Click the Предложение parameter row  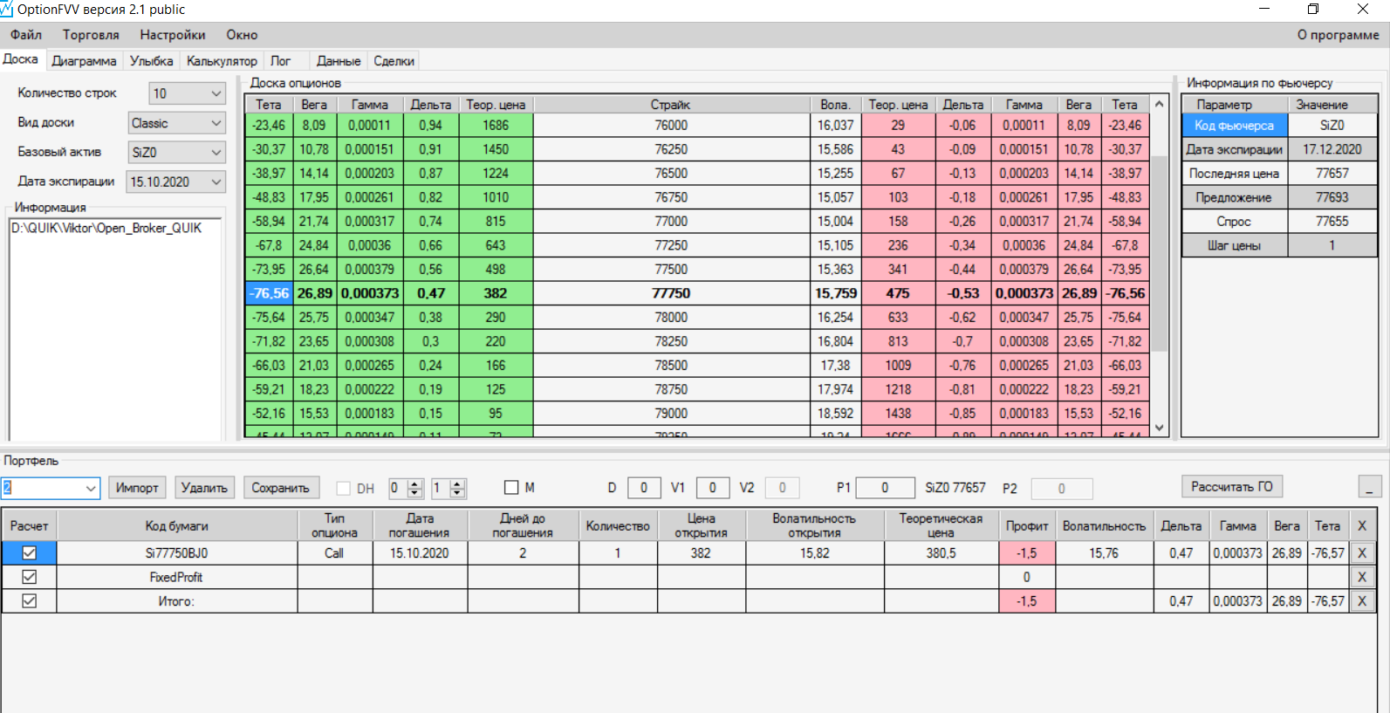click(x=1280, y=197)
